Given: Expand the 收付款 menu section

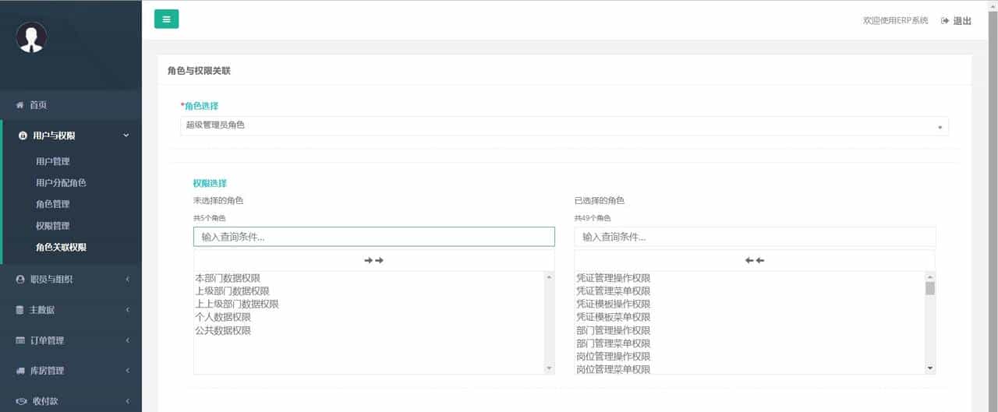Looking at the screenshot, I should pyautogui.click(x=71, y=401).
